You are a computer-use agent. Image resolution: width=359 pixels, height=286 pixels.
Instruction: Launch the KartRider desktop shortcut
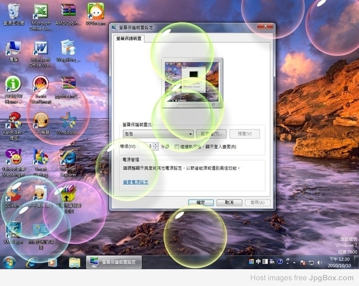tap(13, 126)
